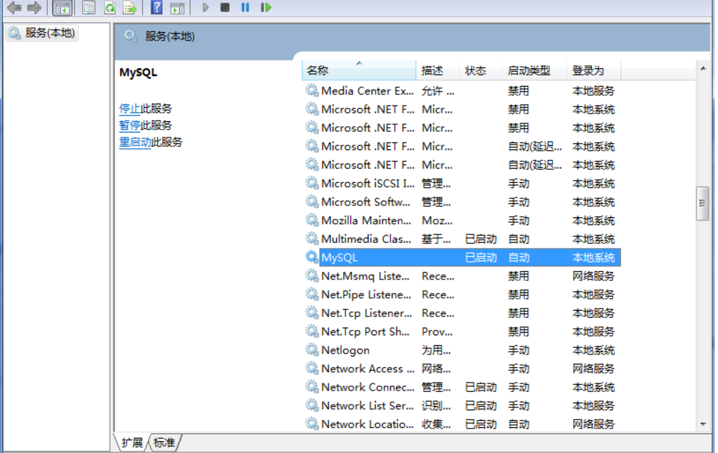The height and width of the screenshot is (453, 718).
Task: Click the Export List toolbar icon
Action: [130, 8]
